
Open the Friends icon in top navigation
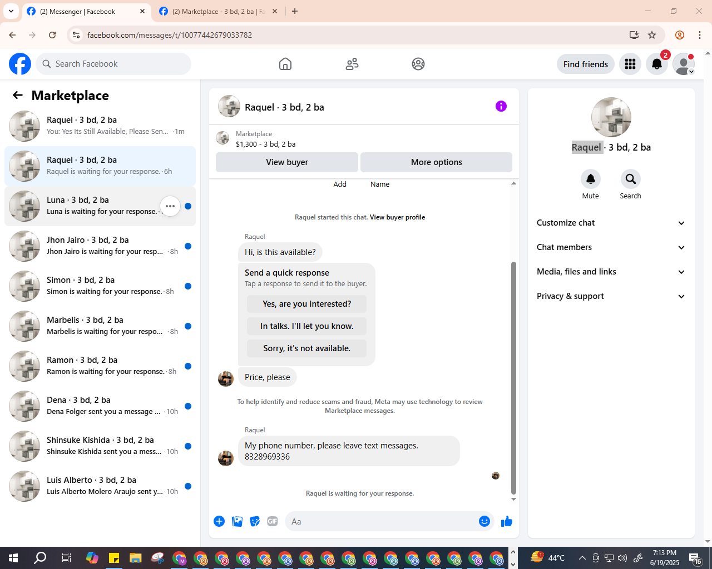[352, 64]
